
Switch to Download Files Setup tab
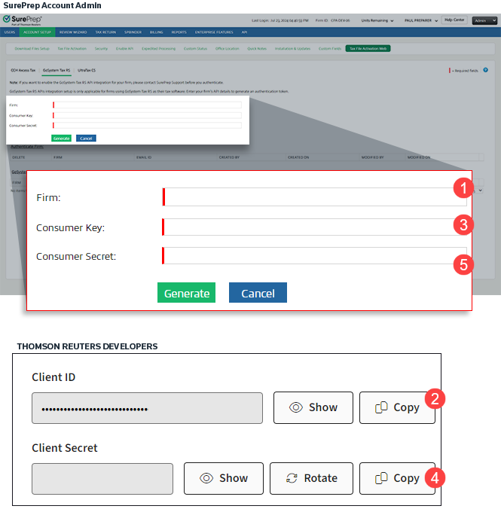click(x=32, y=49)
